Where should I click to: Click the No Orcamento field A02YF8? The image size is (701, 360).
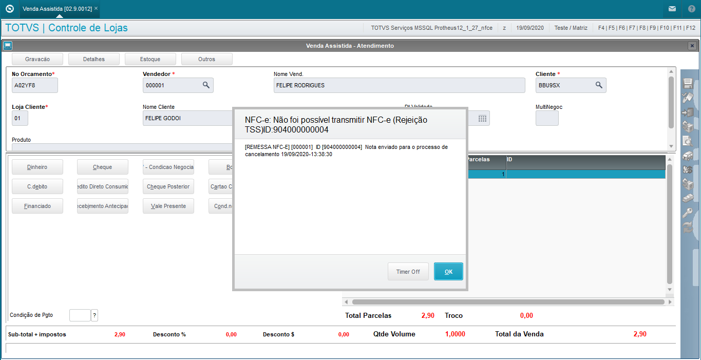(35, 85)
